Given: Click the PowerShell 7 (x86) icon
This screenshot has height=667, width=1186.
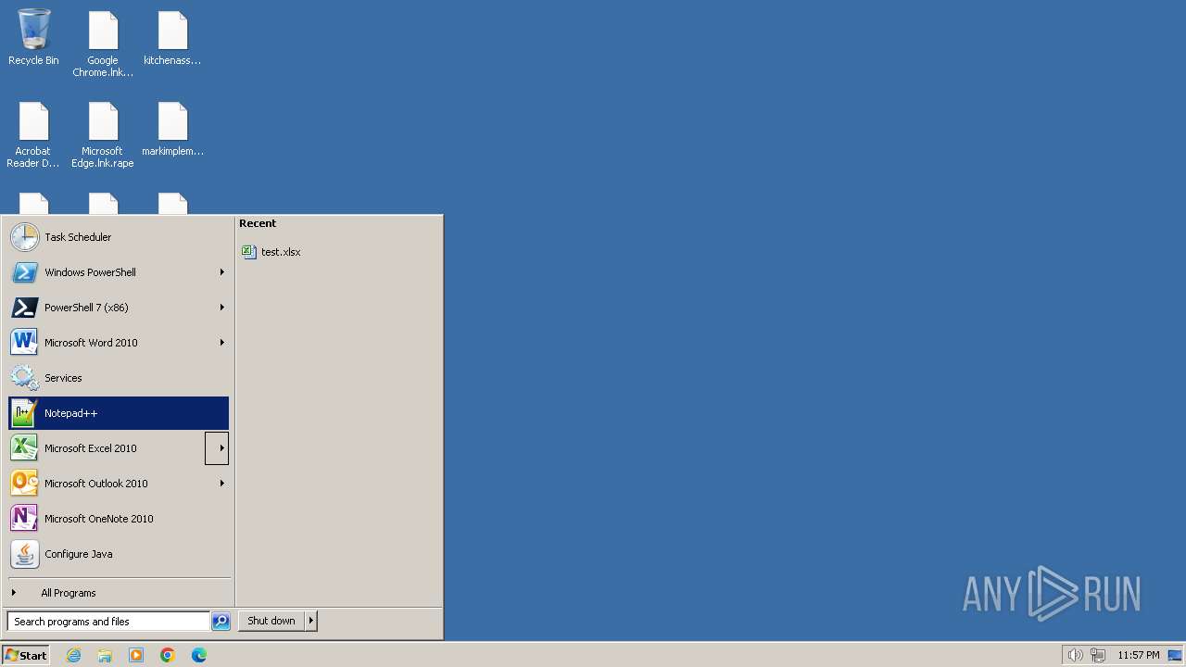Looking at the screenshot, I should click(24, 308).
